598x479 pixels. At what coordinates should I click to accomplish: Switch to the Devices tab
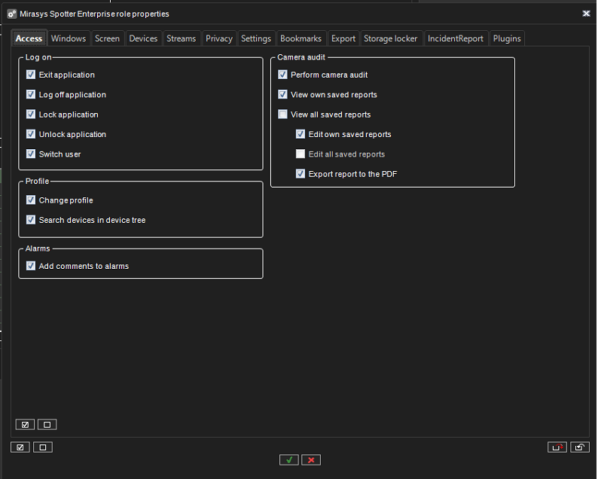coord(143,38)
